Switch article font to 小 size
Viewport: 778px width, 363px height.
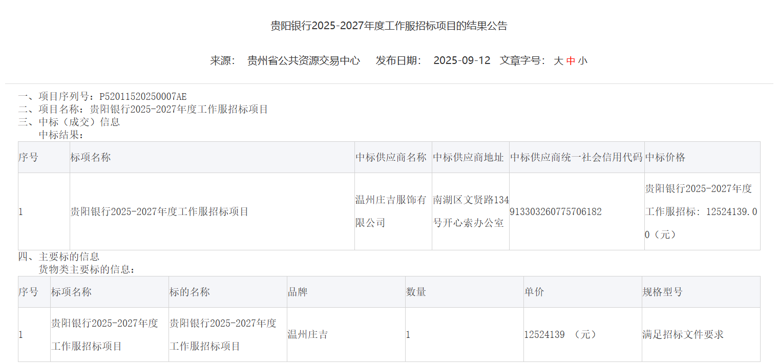pyautogui.click(x=583, y=61)
